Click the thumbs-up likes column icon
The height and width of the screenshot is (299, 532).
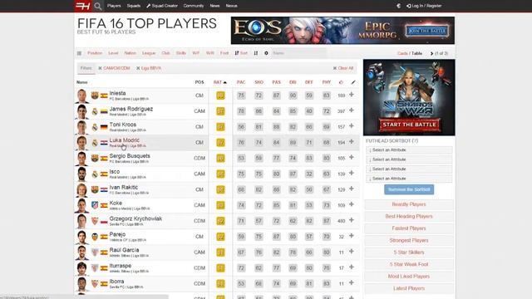(x=341, y=82)
